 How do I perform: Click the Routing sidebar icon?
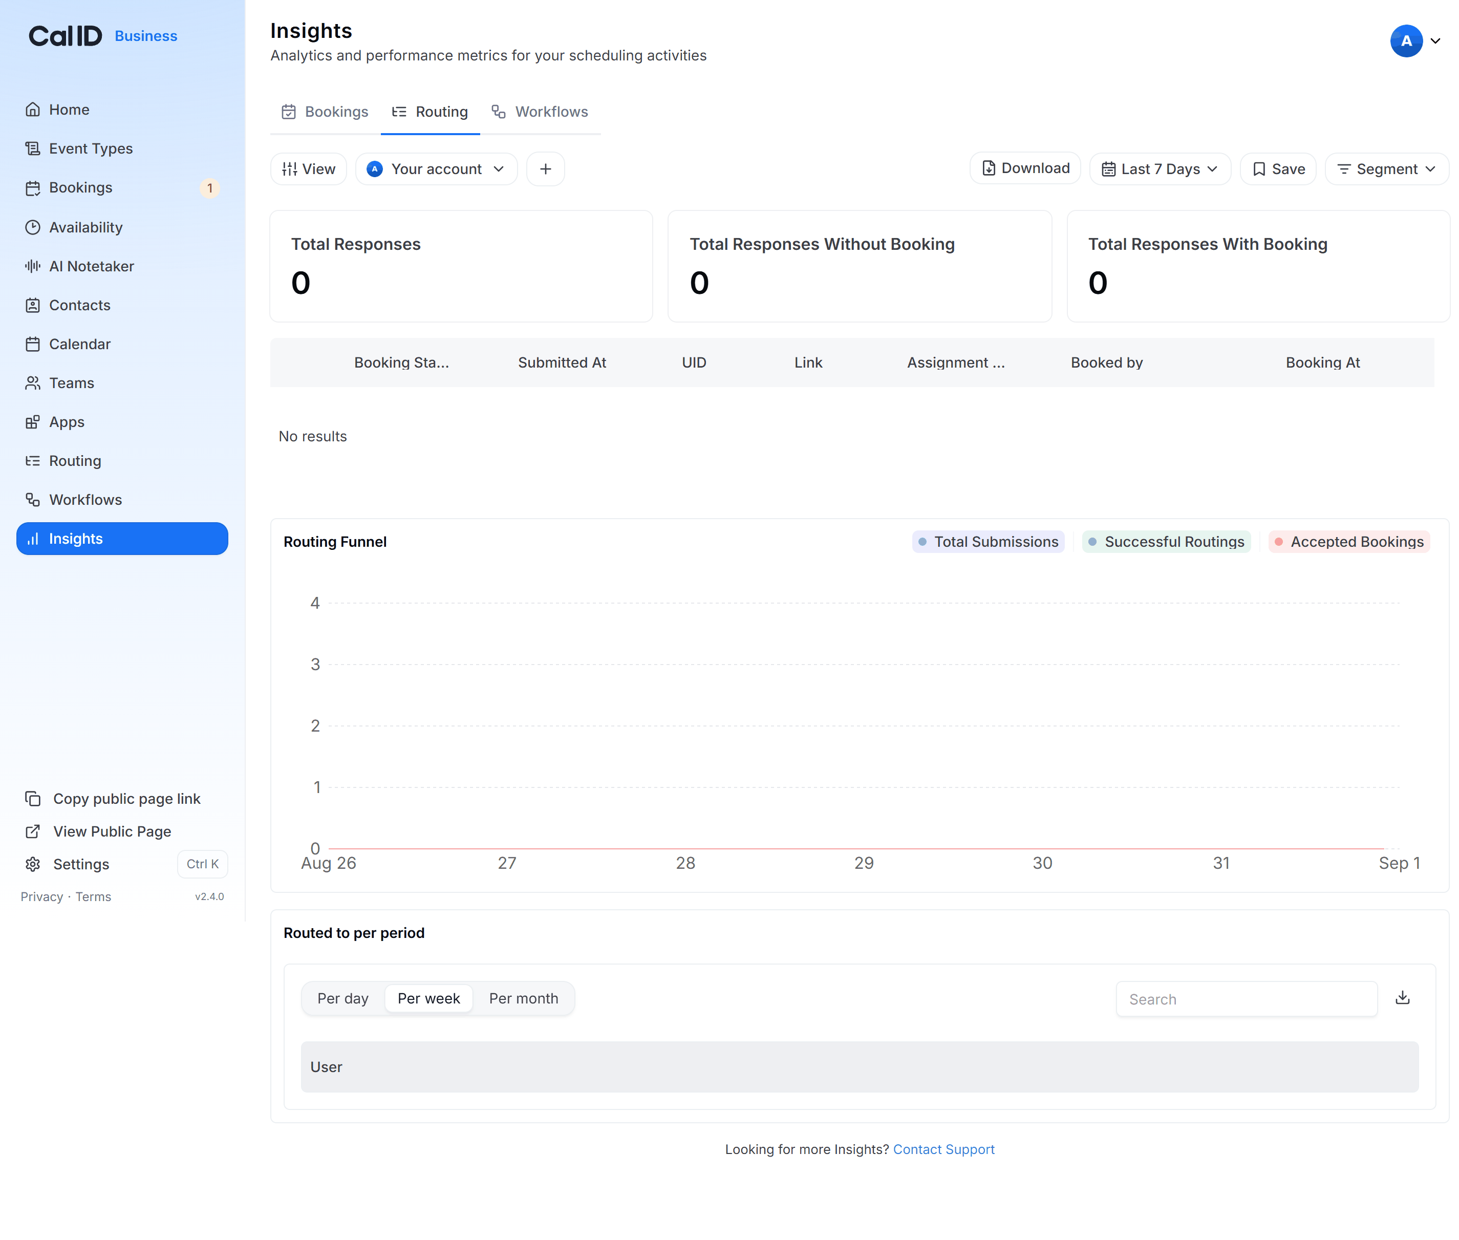[32, 460]
